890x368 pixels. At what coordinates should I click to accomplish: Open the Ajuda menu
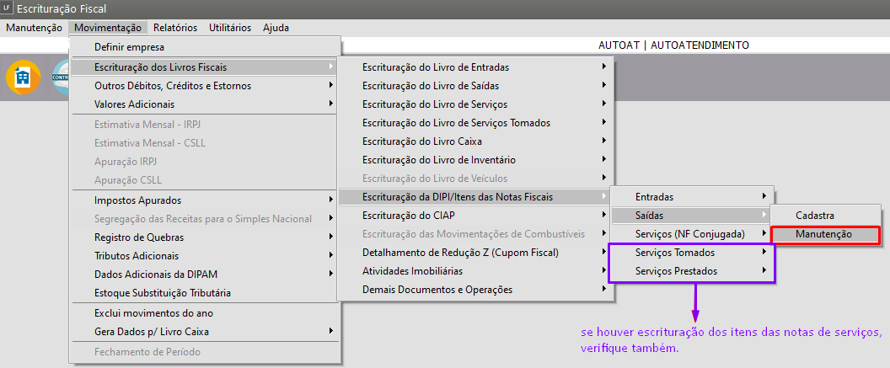coord(276,27)
